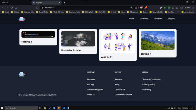Click the taskbar Search box
196x110 pixels.
click(21, 108)
